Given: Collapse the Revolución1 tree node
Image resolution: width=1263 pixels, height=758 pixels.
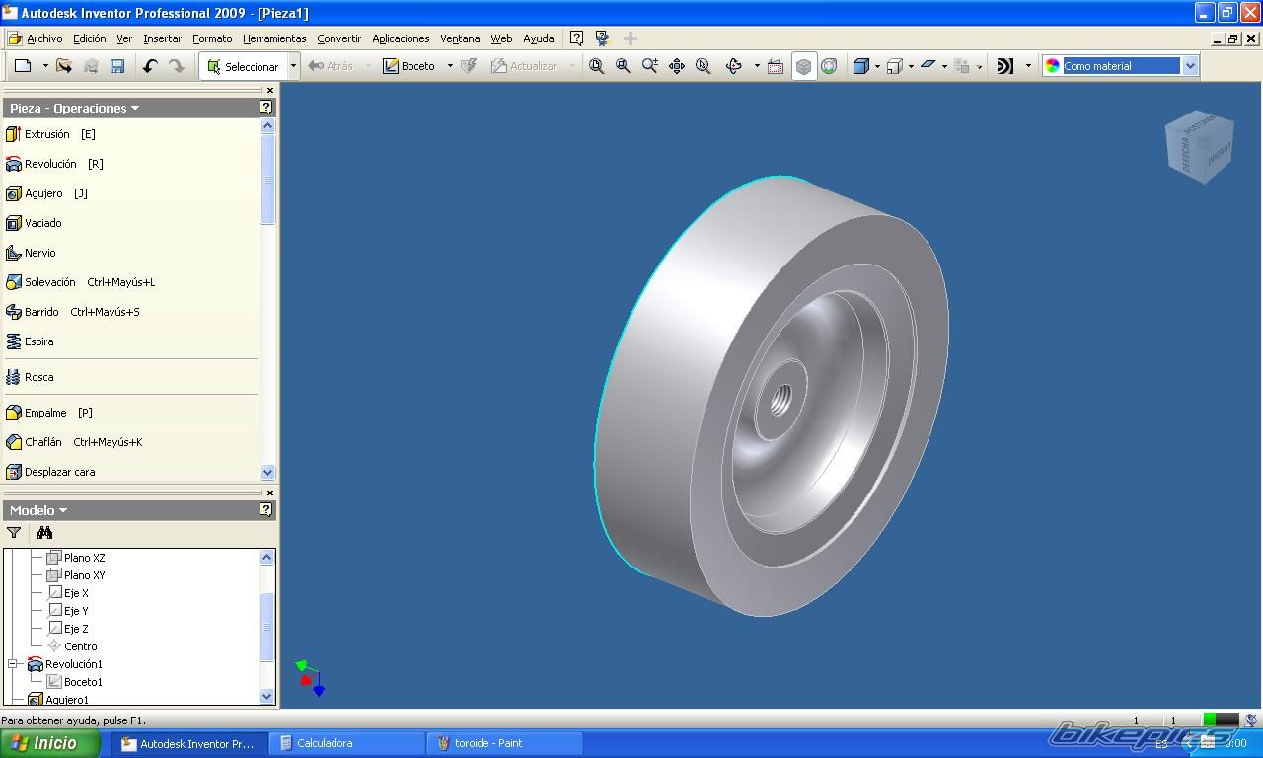Looking at the screenshot, I should tap(13, 664).
